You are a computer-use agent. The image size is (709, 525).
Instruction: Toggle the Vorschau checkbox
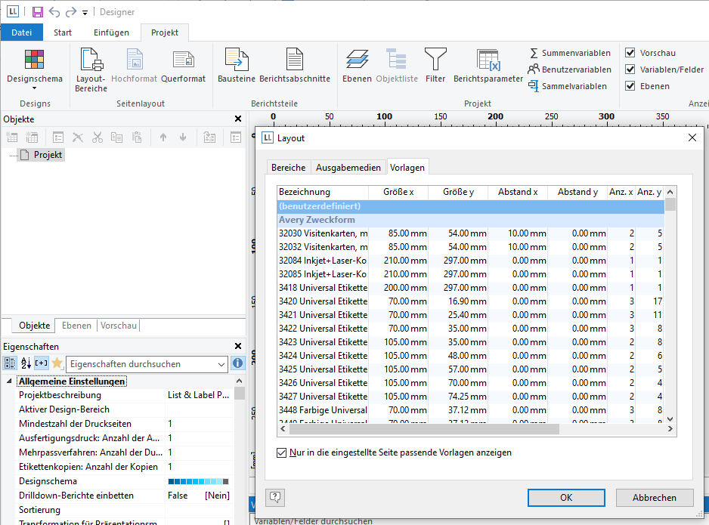[630, 53]
